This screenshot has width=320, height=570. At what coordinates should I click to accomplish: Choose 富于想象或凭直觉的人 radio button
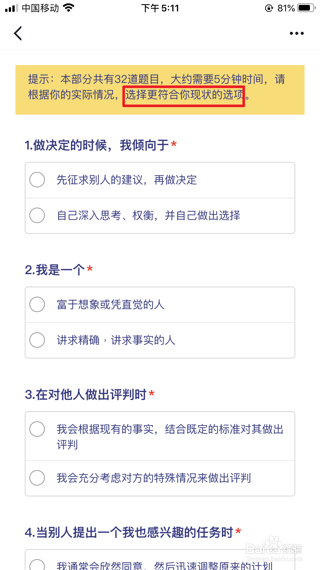37,304
